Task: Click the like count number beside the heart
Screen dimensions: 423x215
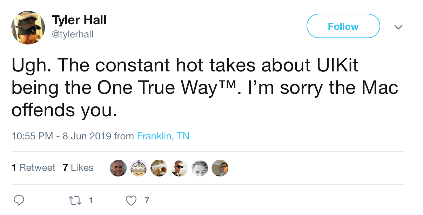Action: [147, 200]
